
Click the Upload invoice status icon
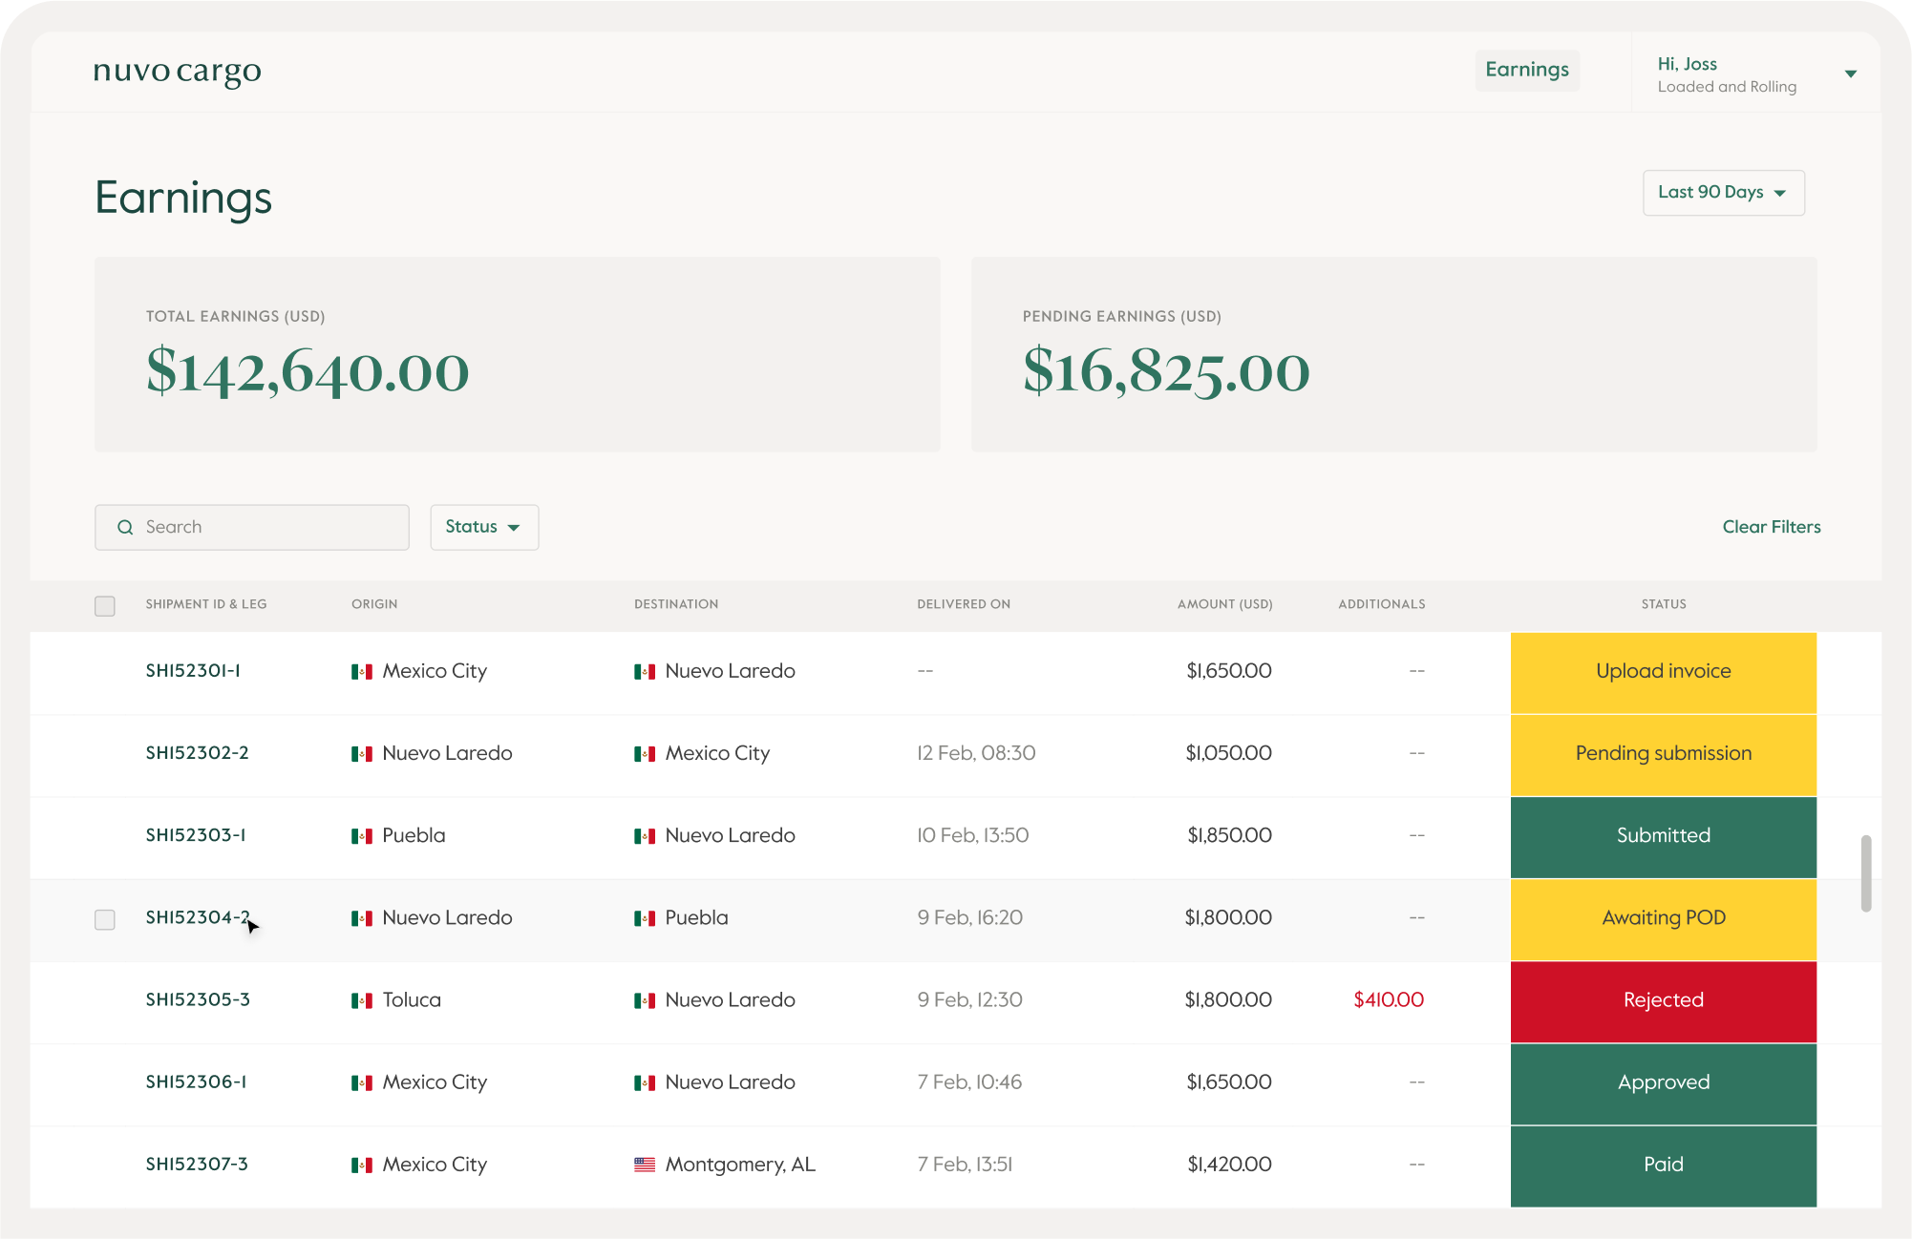(1663, 671)
